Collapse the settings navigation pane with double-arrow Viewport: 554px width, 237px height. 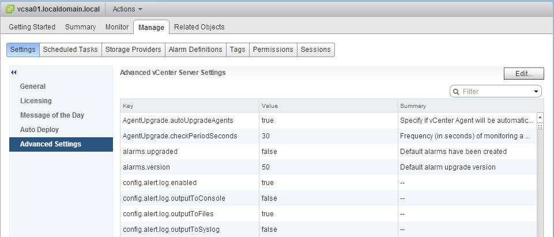tap(14, 72)
